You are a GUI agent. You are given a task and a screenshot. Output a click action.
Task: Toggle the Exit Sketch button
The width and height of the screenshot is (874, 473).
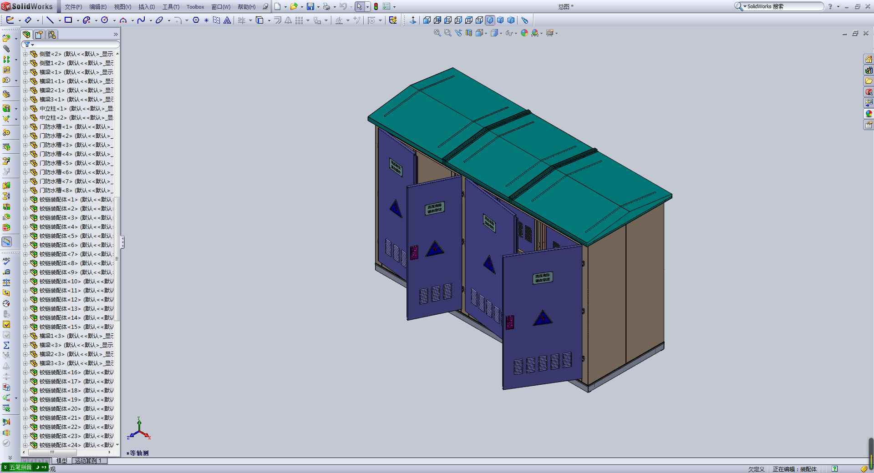pos(10,20)
